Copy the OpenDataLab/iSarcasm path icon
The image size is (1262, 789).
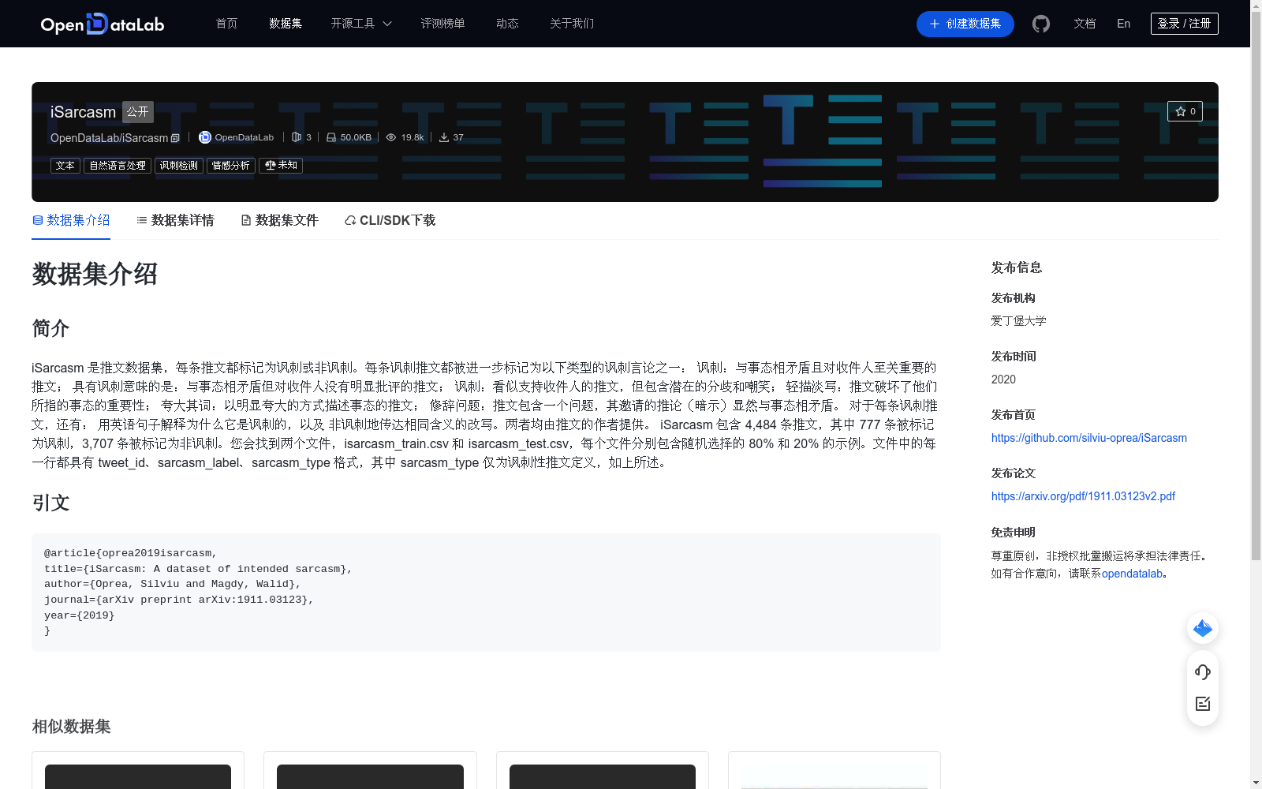175,138
